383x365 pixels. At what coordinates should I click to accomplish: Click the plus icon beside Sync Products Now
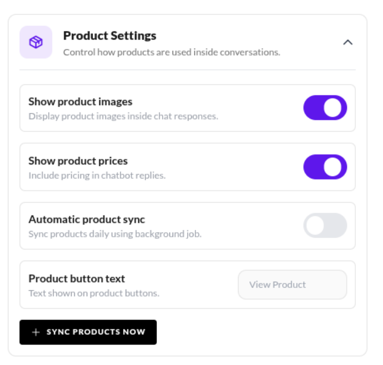coord(36,332)
